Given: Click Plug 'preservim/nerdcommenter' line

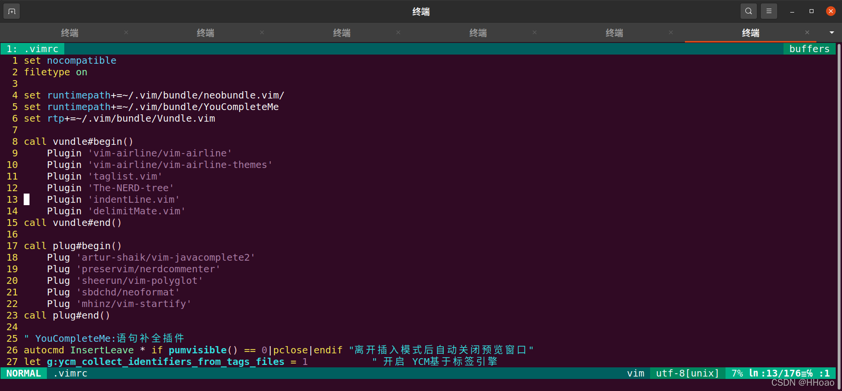Looking at the screenshot, I should pos(134,269).
